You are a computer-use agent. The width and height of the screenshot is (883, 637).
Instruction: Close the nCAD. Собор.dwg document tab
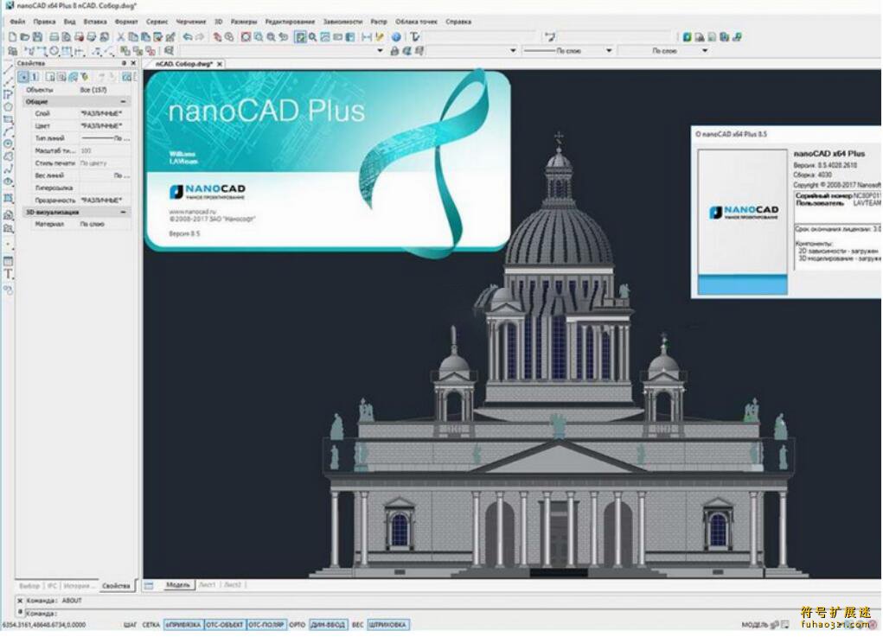coord(220,64)
